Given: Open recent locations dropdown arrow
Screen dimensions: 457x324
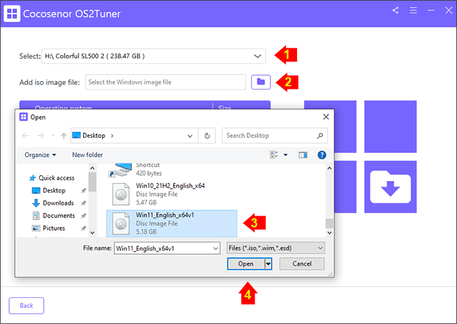Looking at the screenshot, I should [53, 136].
